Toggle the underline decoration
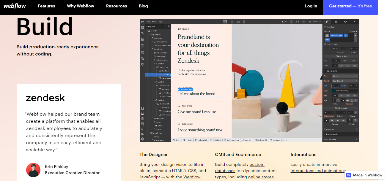This screenshot has width=387, height=181. click(x=352, y=100)
